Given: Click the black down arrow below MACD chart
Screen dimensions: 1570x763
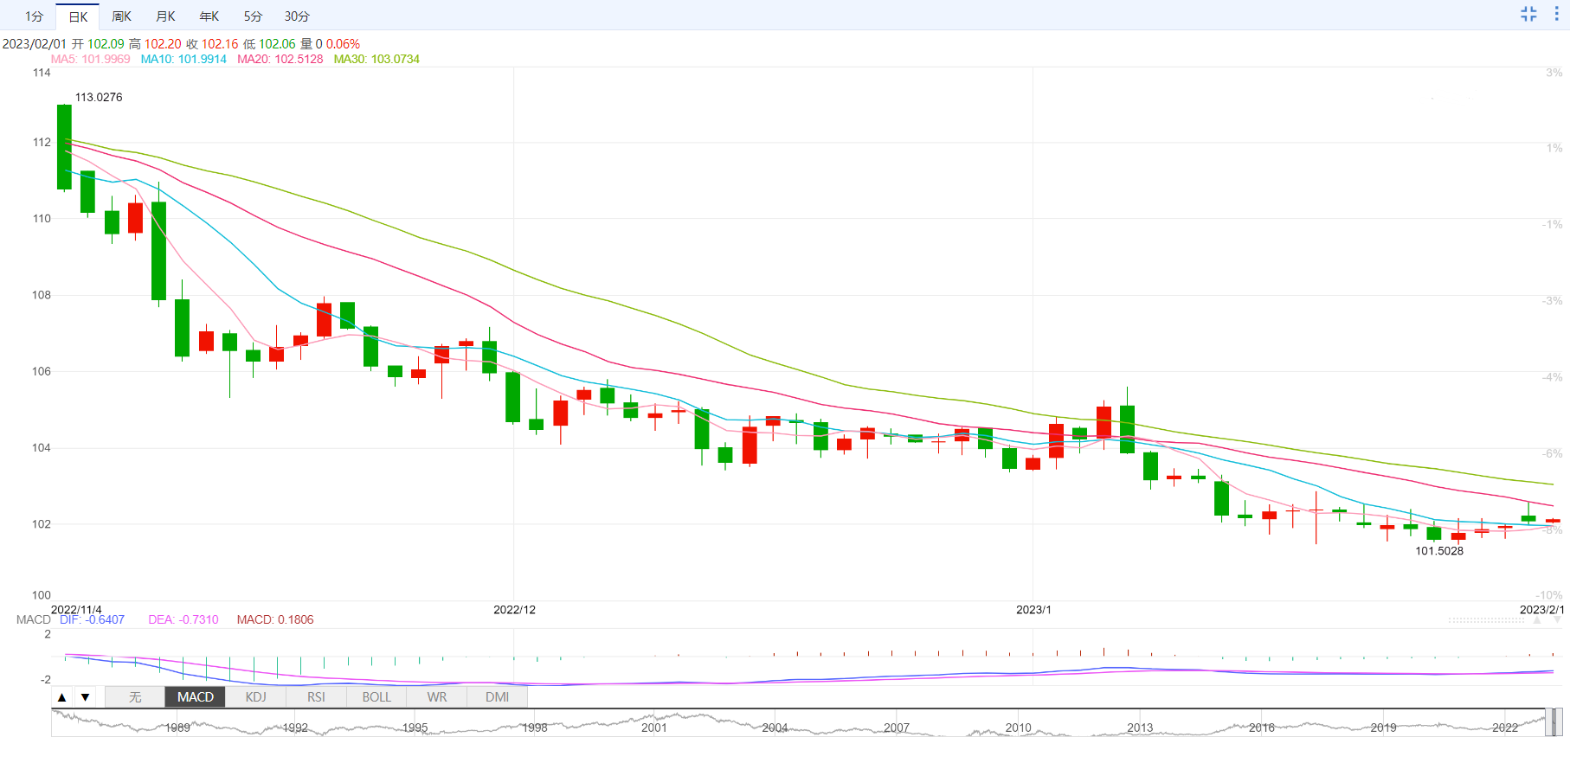Looking at the screenshot, I should [85, 697].
